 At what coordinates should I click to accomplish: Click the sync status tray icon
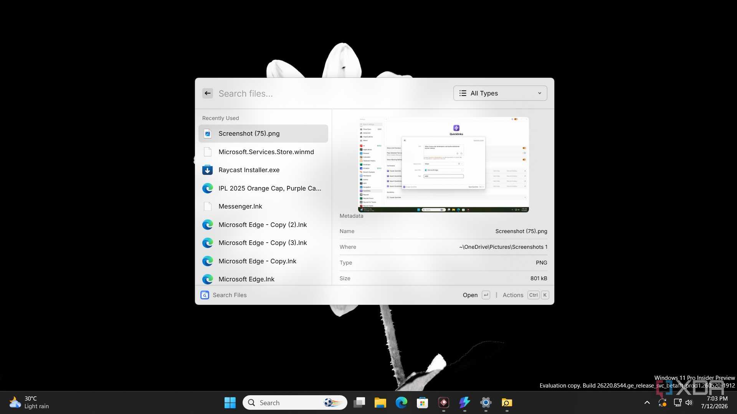(663, 402)
